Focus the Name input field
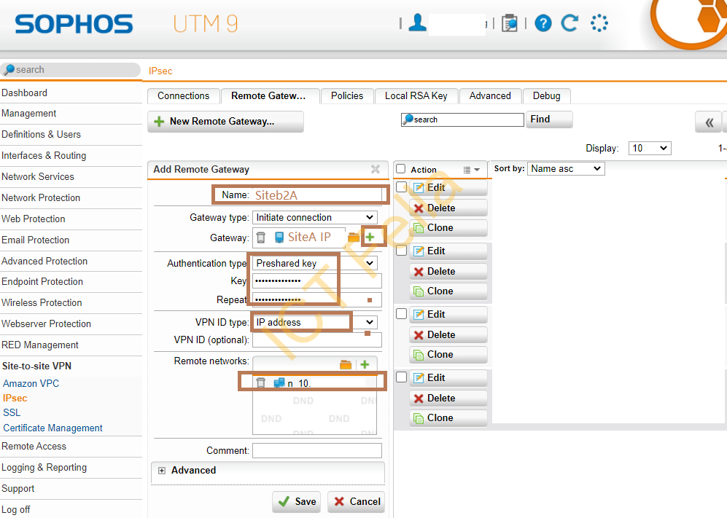Screen dimensions: 727x518 pyautogui.click(x=317, y=195)
